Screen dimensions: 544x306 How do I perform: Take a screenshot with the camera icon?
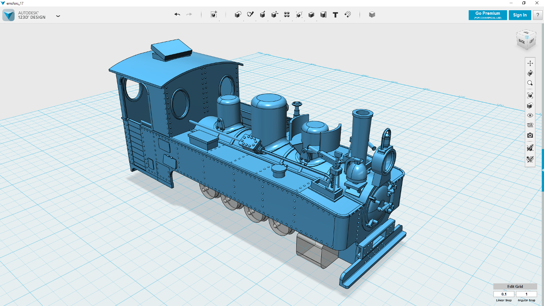pos(530,136)
